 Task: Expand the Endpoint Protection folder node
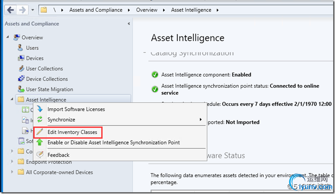pyautogui.click(x=12, y=162)
